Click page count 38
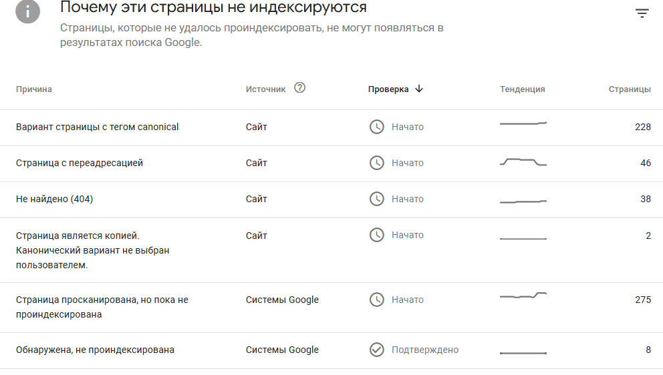The height and width of the screenshot is (375, 663). click(x=646, y=198)
